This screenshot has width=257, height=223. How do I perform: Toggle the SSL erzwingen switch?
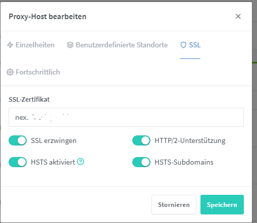tap(18, 140)
